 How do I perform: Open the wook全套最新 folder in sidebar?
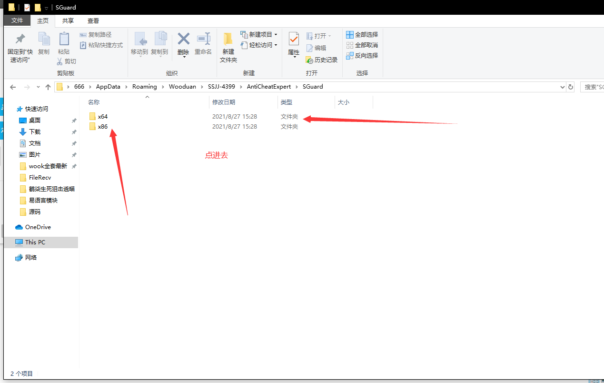click(x=43, y=166)
